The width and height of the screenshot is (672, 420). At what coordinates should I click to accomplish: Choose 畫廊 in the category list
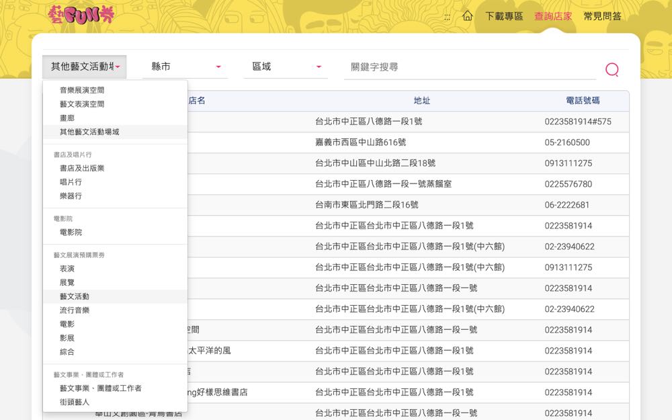pos(67,118)
